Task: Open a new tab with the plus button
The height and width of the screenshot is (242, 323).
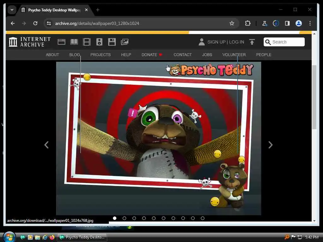Action: click(98, 10)
